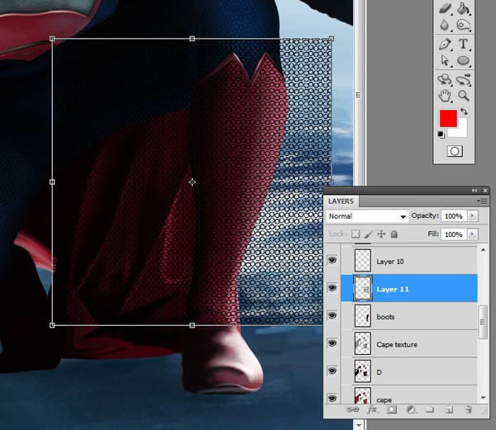Select the Ellipse shape tool
This screenshot has height=430, width=496.
coord(463,60)
